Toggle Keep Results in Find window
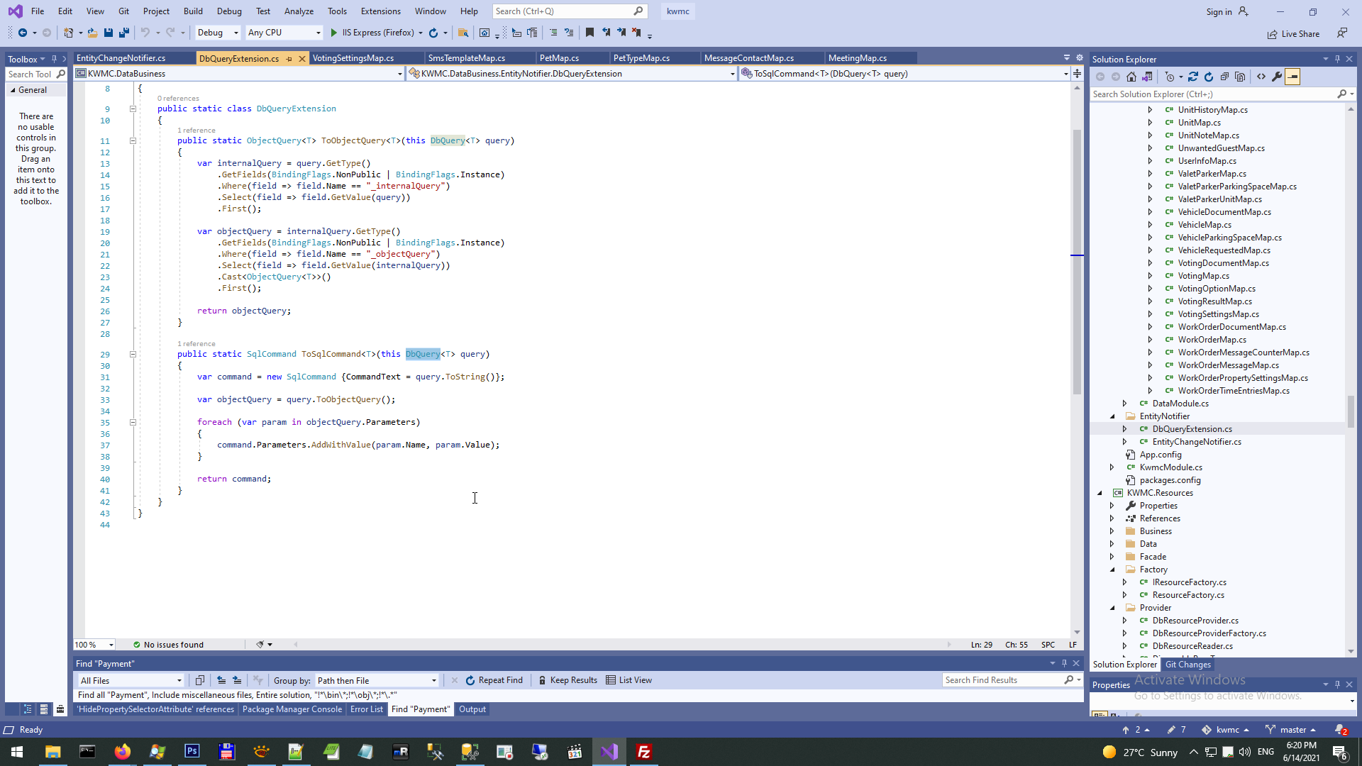Viewport: 1362px width, 766px height. point(567,680)
